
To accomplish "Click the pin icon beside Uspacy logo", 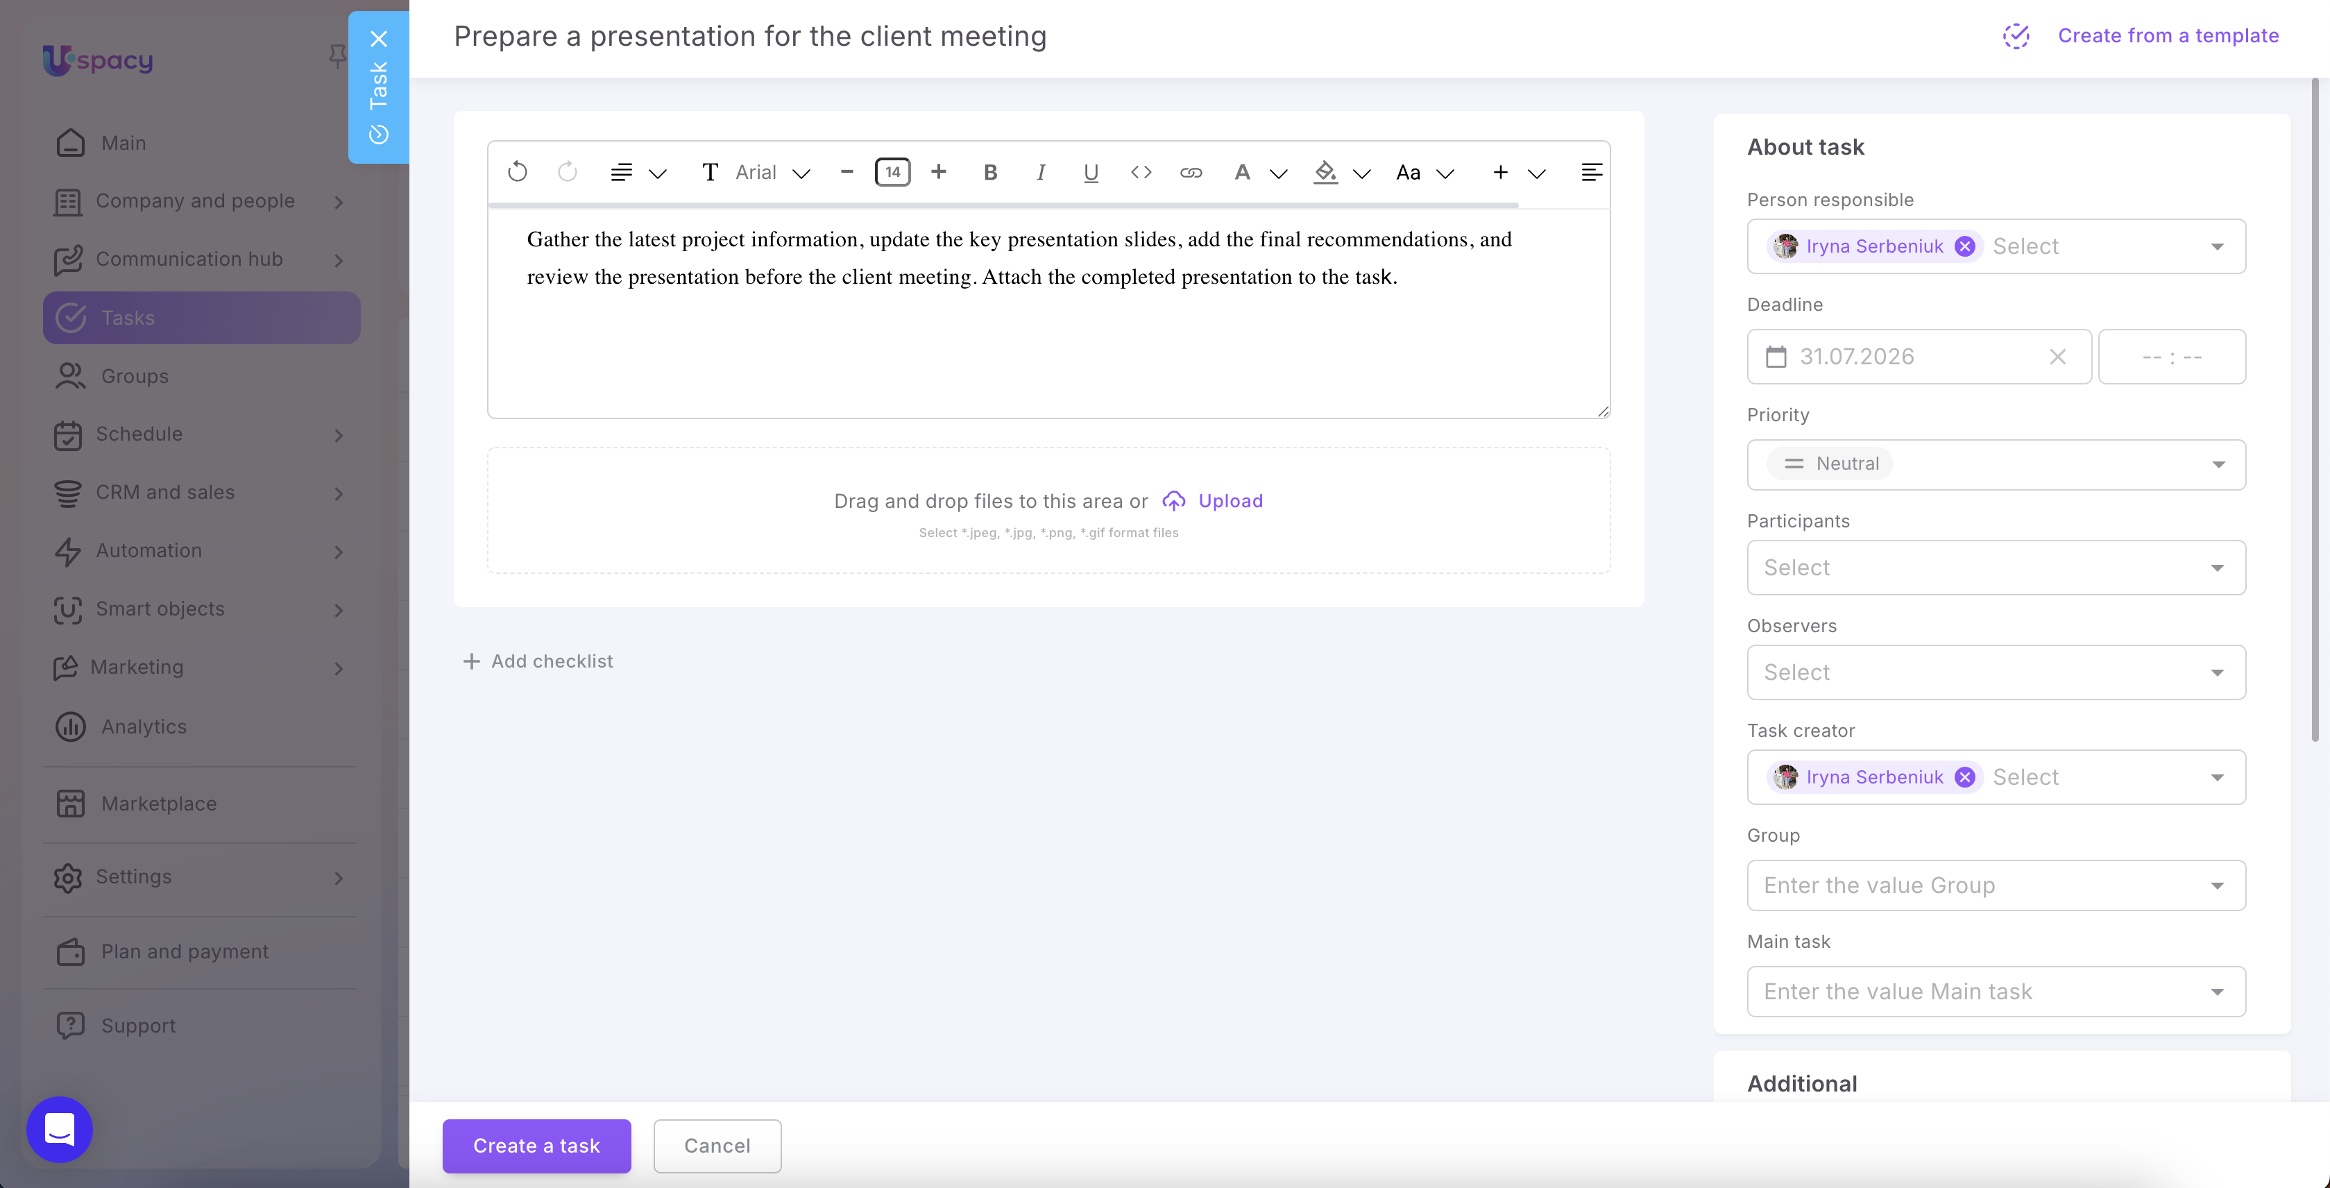I will (x=337, y=56).
